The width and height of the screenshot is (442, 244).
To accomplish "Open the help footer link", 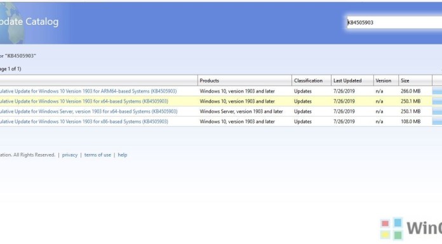I will tap(123, 155).
